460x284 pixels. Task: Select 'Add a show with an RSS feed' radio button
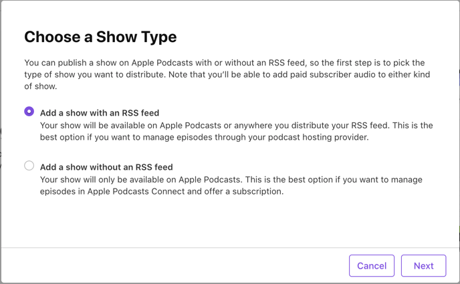pyautogui.click(x=29, y=112)
